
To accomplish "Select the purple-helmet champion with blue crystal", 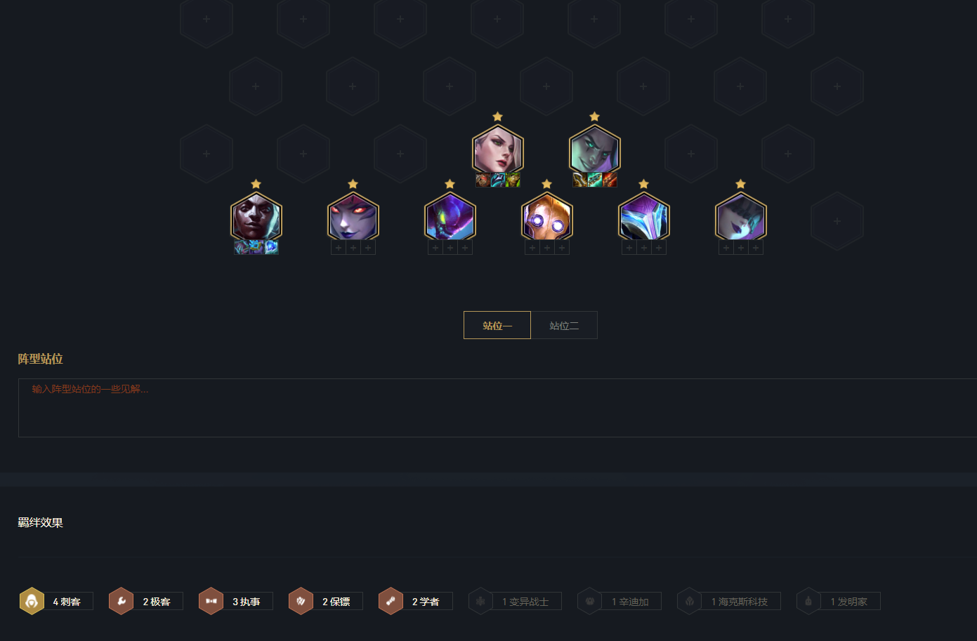I will [644, 218].
